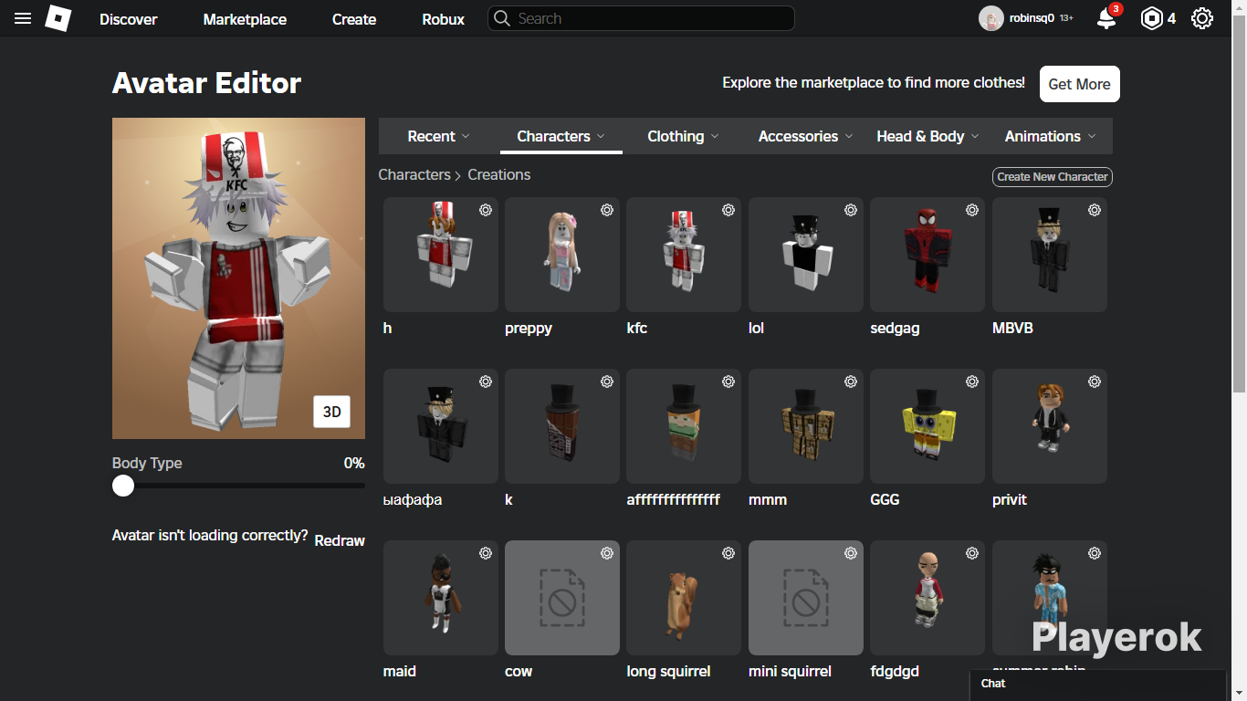
Task: Open settings gear for preppy character
Action: point(607,210)
